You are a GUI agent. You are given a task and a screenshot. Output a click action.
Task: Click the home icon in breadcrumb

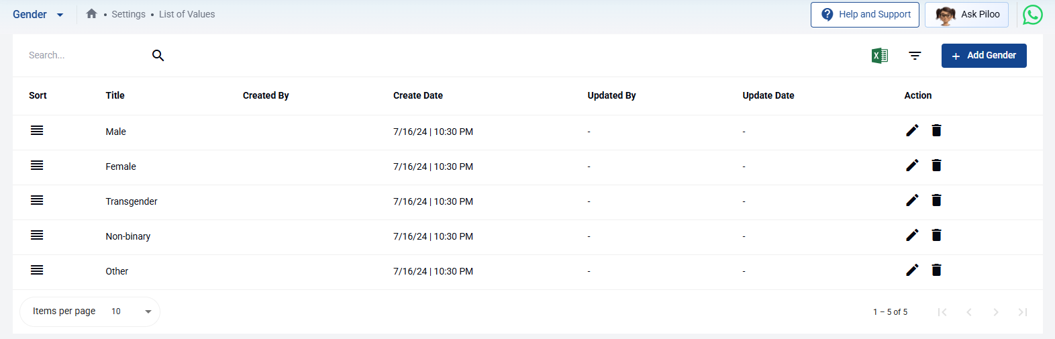92,13
